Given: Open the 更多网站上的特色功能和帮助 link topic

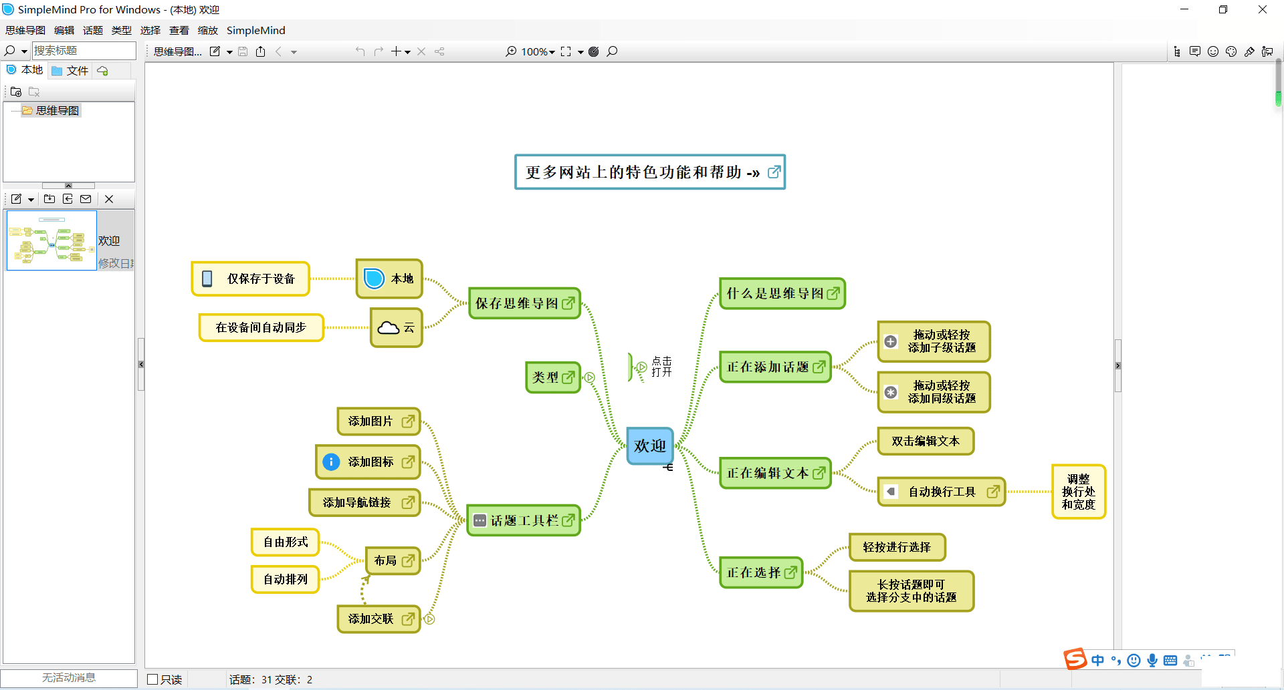Looking at the screenshot, I should 649,172.
